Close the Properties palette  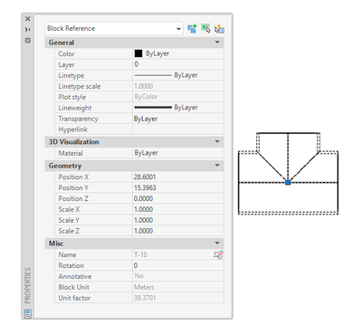[x=28, y=19]
